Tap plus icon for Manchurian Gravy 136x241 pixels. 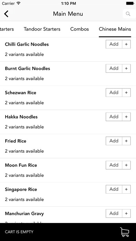coord(126,213)
